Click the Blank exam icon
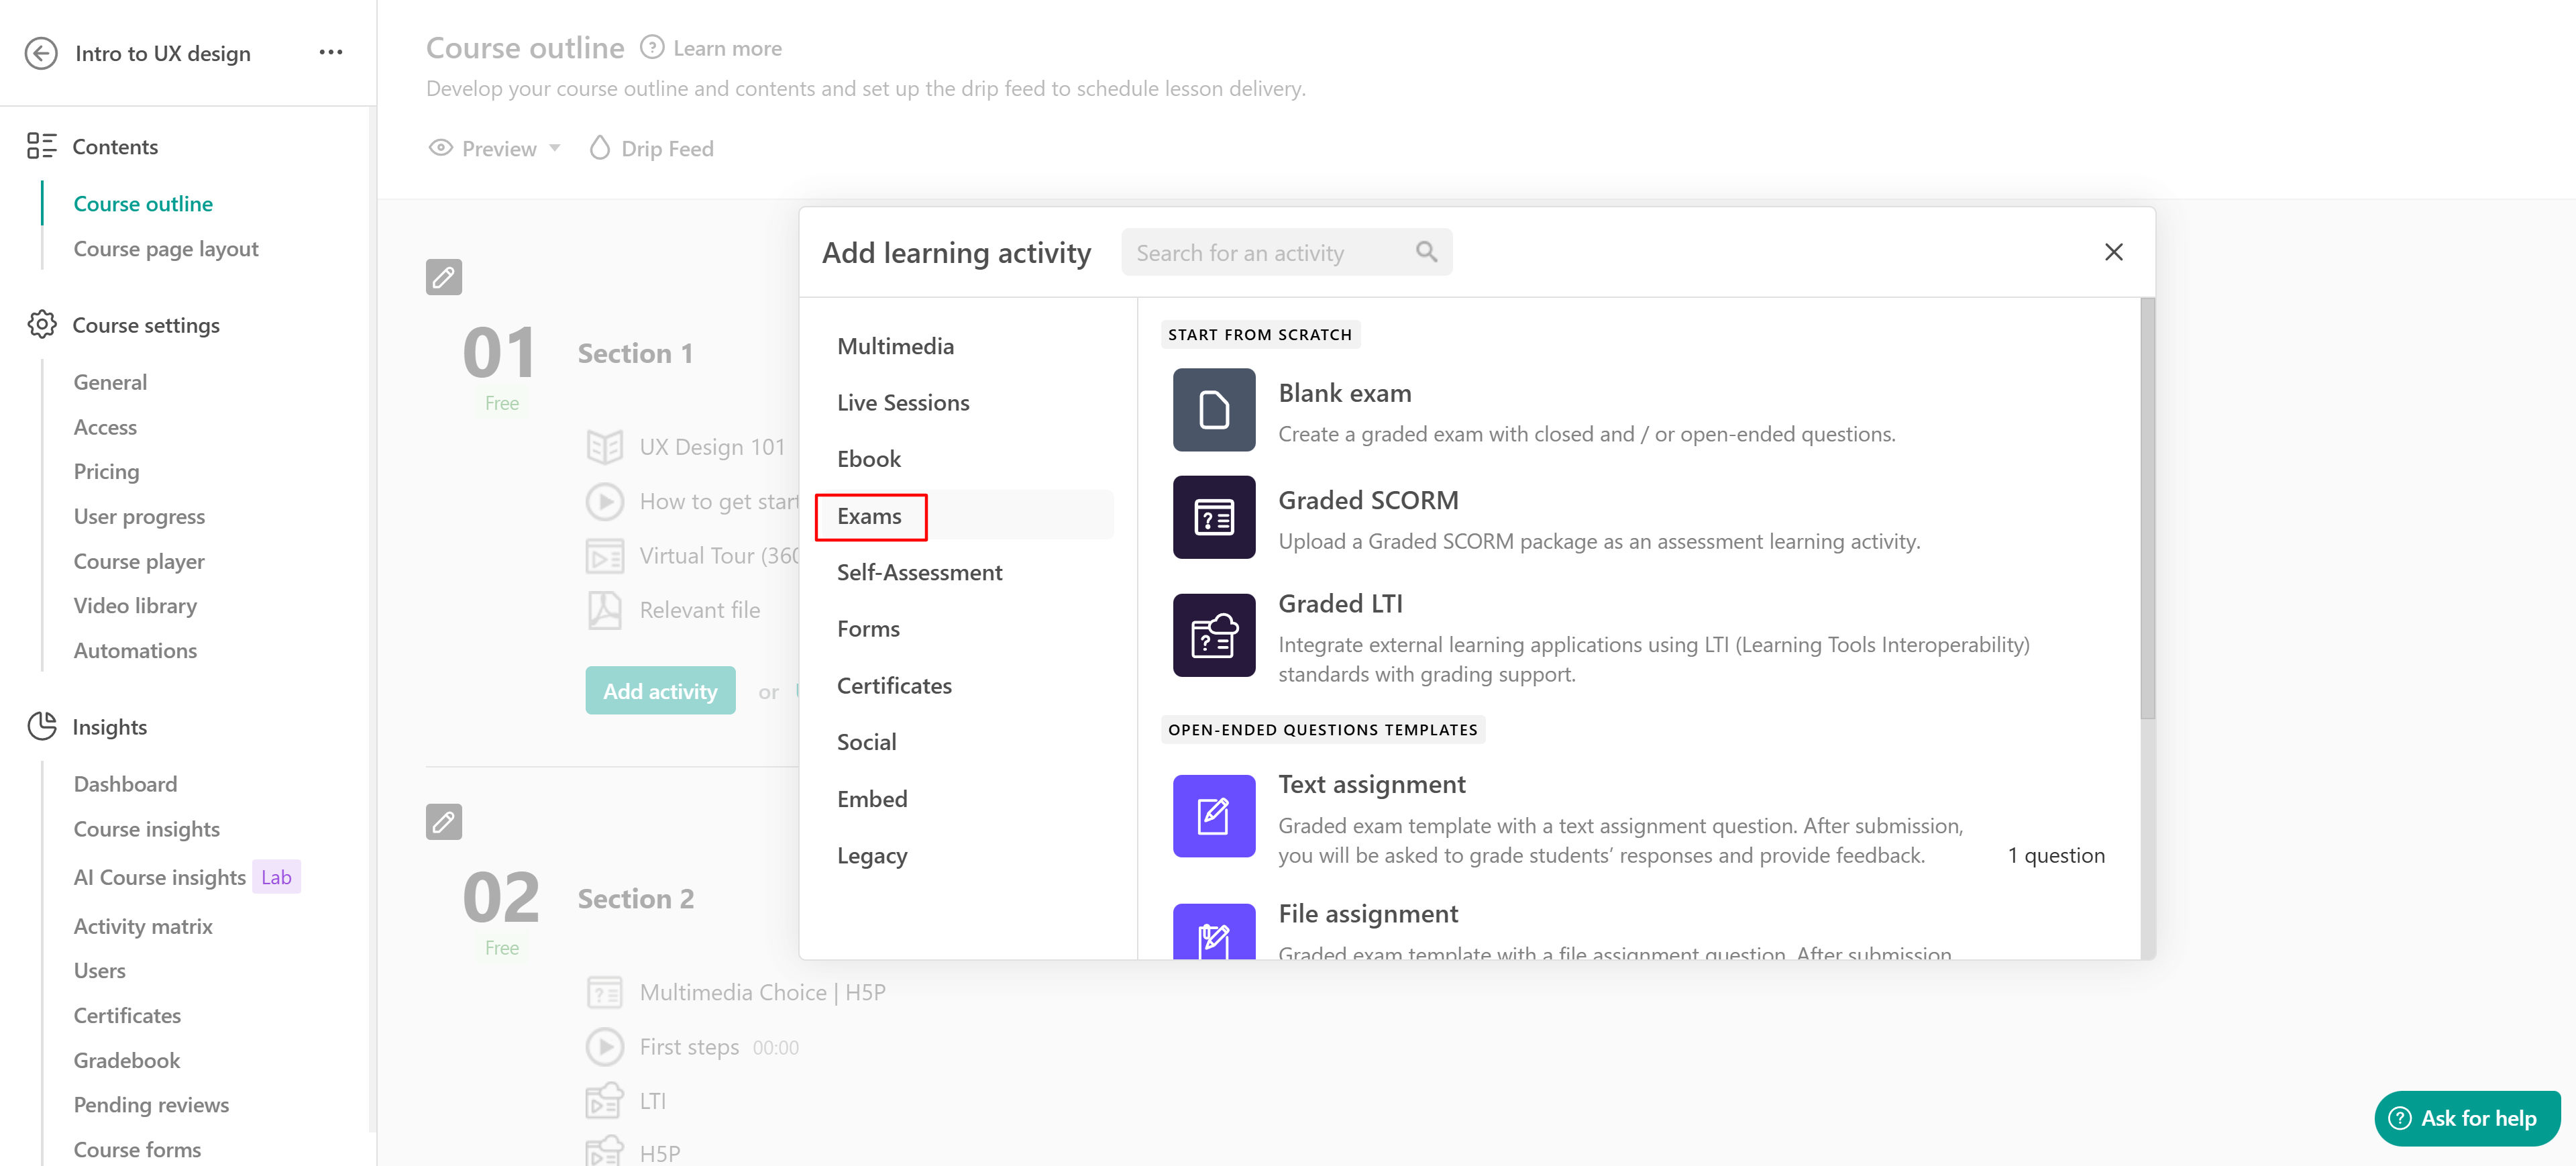This screenshot has height=1166, width=2576. 1213,410
